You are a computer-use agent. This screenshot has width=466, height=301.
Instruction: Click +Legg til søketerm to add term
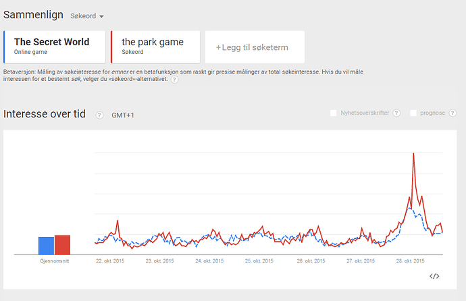tap(255, 47)
